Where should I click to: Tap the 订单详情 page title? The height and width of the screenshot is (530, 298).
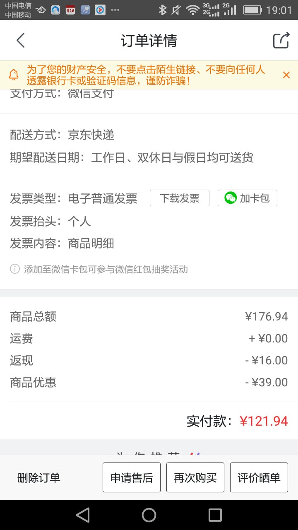[149, 41]
